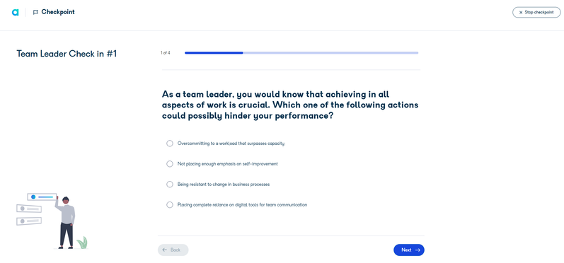The image size is (564, 263).
Task: Click the person illustration at bottom left
Action: [66, 223]
